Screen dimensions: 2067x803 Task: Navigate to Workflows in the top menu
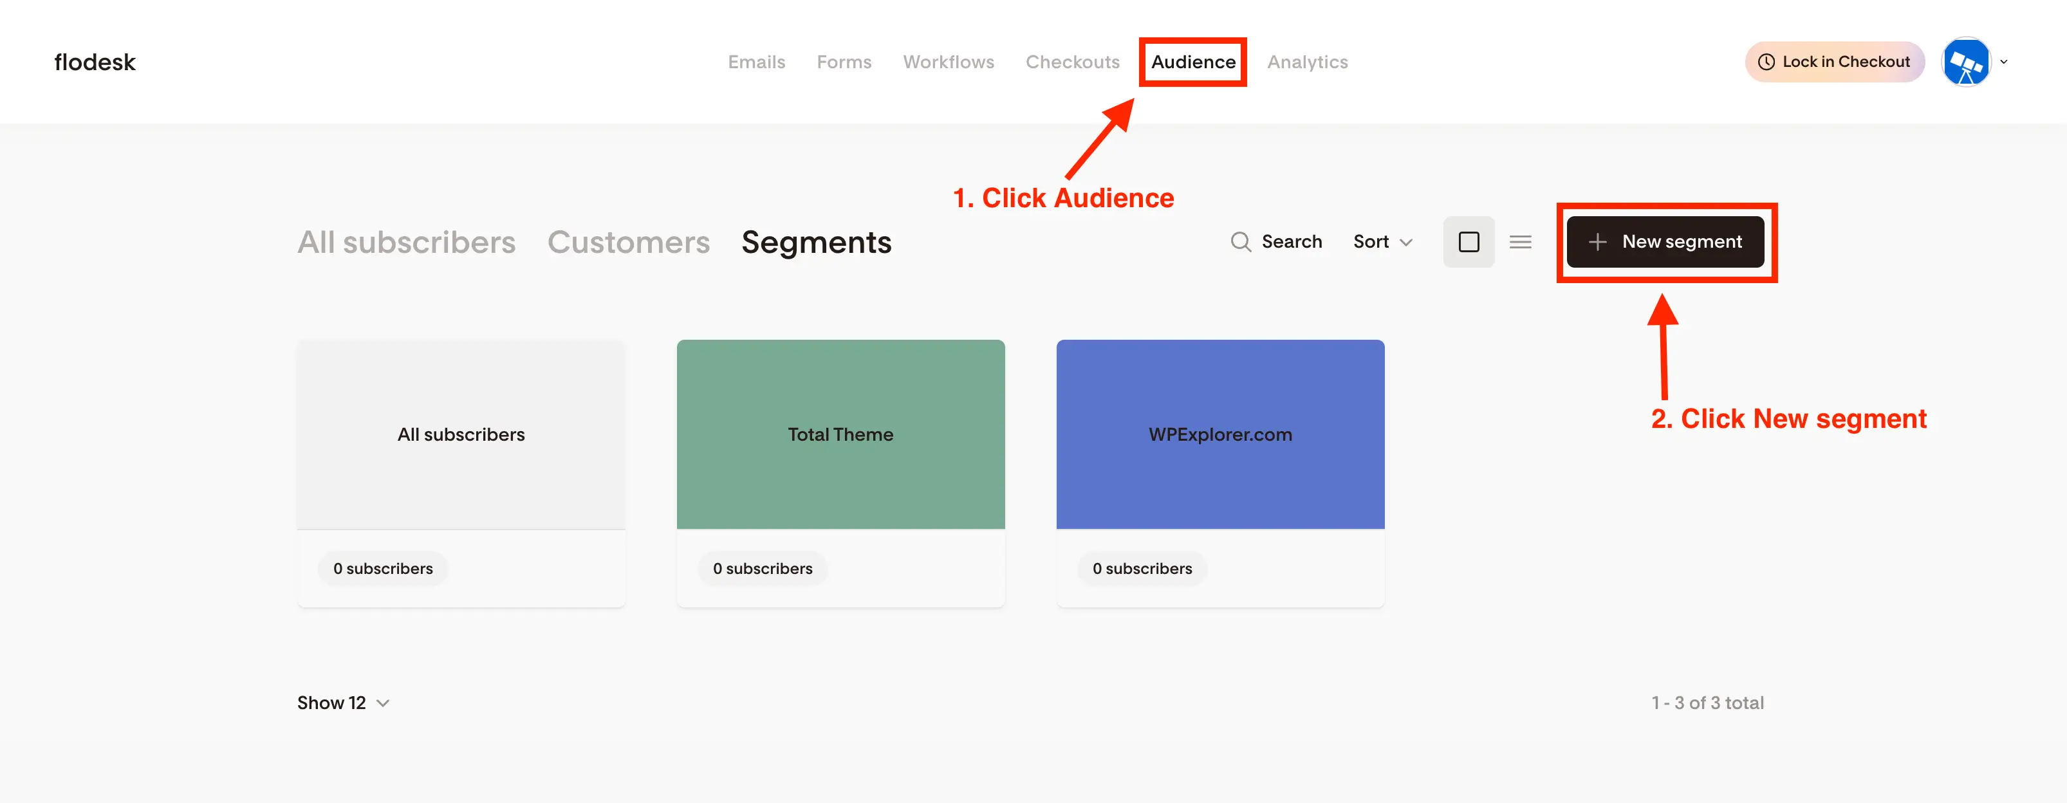[x=949, y=62]
